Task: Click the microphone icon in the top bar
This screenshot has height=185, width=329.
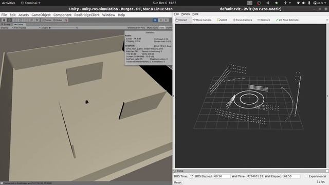Action: pyautogui.click(x=309, y=3)
